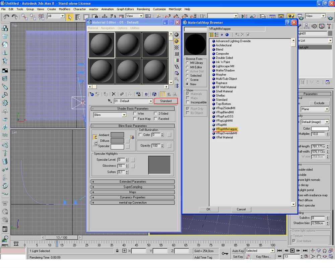Viewport: 335px width, 268px height.
Task: Click the Standard material type button
Action: (166, 101)
